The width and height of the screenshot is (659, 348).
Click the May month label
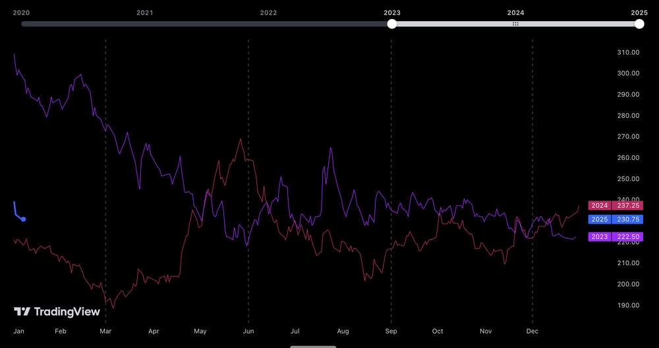(200, 331)
